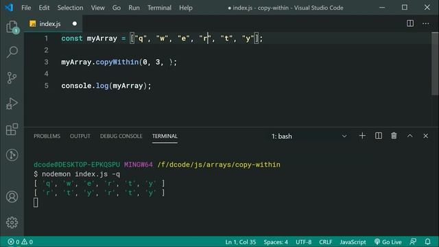Image resolution: width=439 pixels, height=247 pixels.
Task: Change language mode JavaScript
Action: (353, 242)
